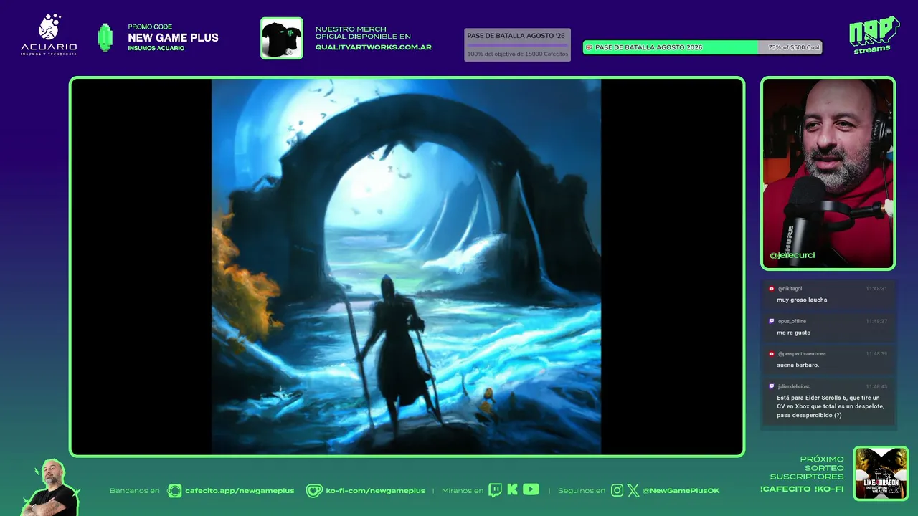The width and height of the screenshot is (918, 516).
Task: Click the Twitch icon beside juliandelicioso
Action: point(772,386)
